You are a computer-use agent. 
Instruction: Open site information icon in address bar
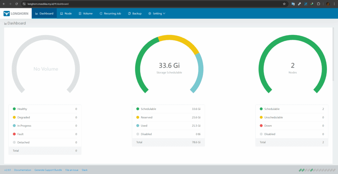click(x=24, y=4)
